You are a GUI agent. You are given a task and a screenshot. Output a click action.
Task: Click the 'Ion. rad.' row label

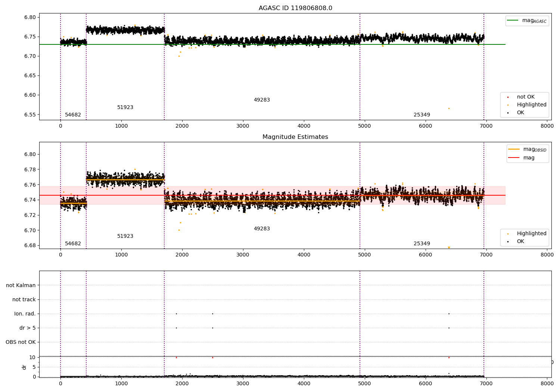click(25, 314)
